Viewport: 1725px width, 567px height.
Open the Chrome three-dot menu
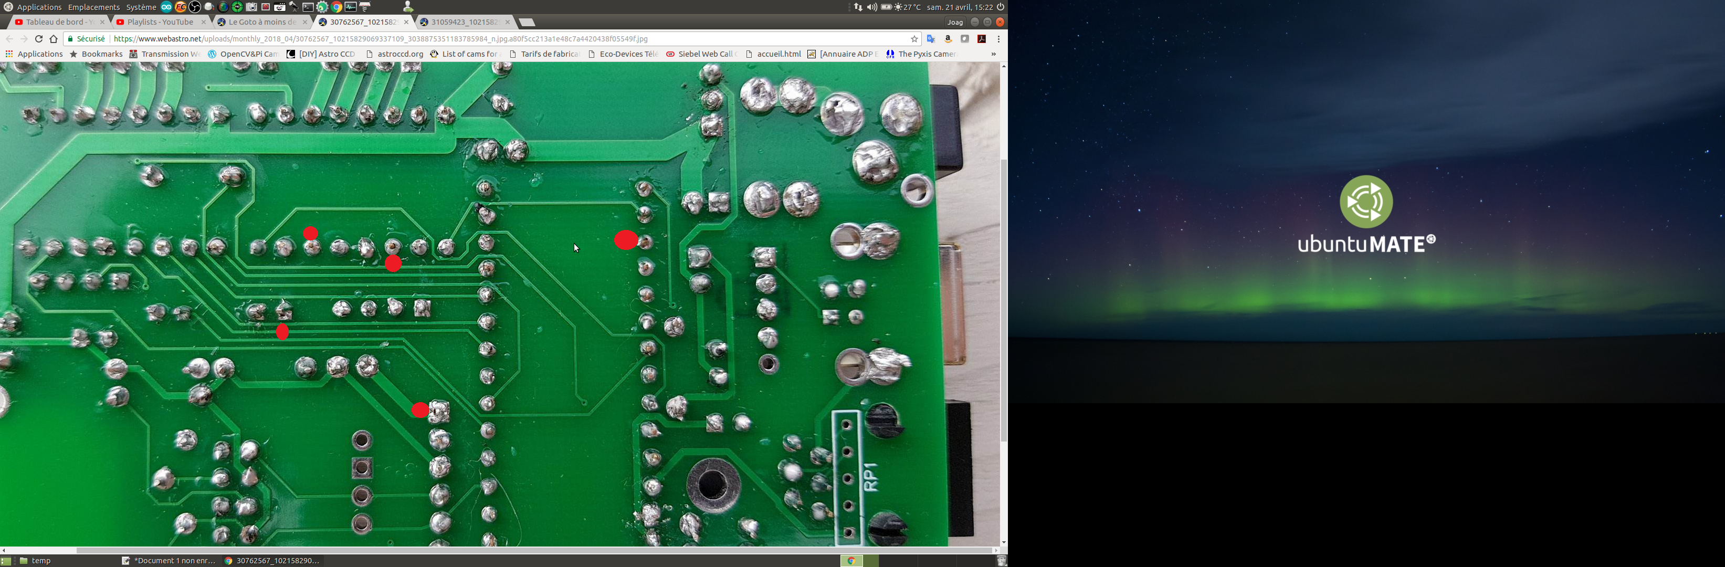[x=998, y=39]
